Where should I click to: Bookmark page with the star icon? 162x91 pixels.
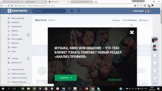click(x=141, y=6)
